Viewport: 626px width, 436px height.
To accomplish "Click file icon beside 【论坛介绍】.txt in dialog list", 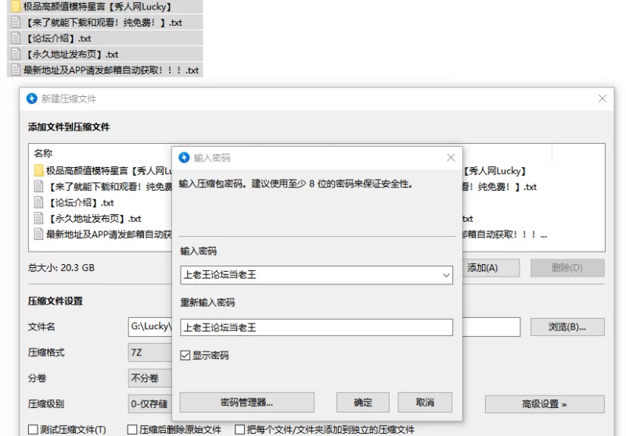I will click(38, 202).
